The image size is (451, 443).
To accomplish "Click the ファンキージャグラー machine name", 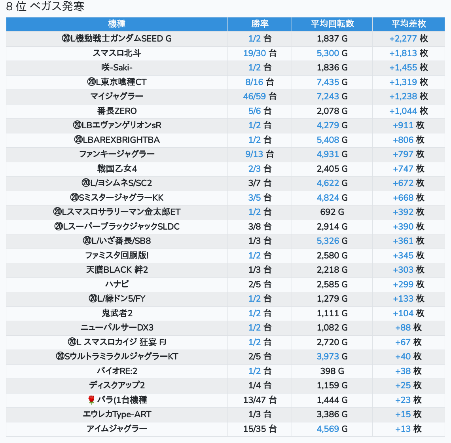I will [117, 154].
